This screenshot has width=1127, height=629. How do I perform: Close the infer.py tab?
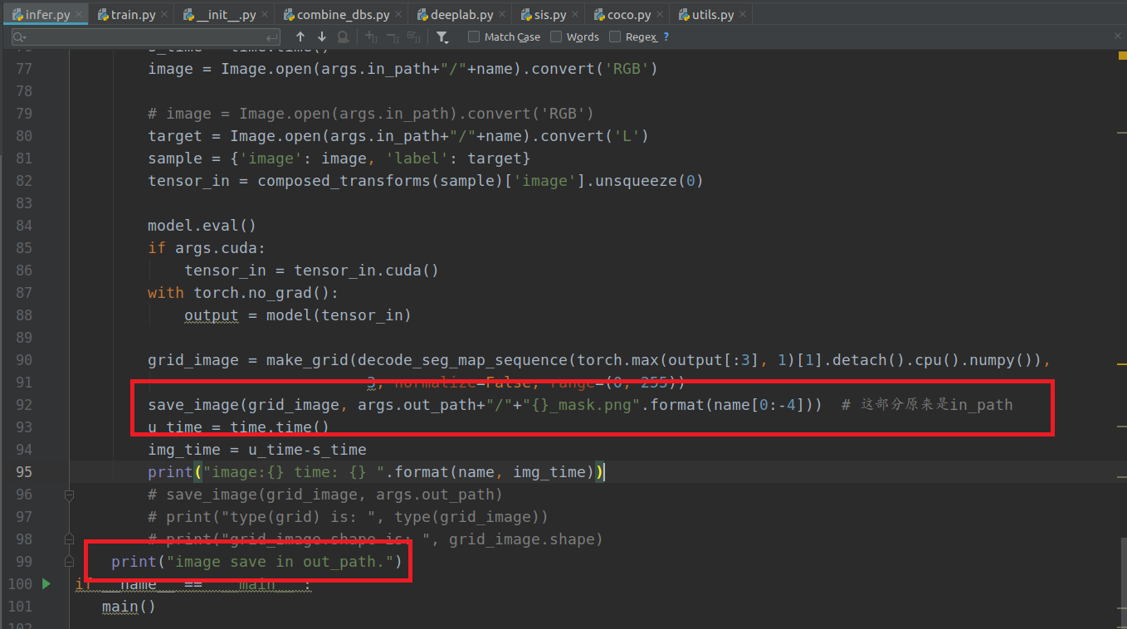80,15
